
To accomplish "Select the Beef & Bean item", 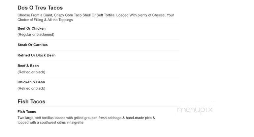I will tap(28, 66).
